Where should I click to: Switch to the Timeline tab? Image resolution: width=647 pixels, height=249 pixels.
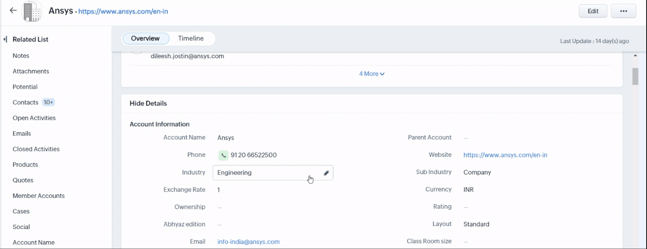[191, 38]
